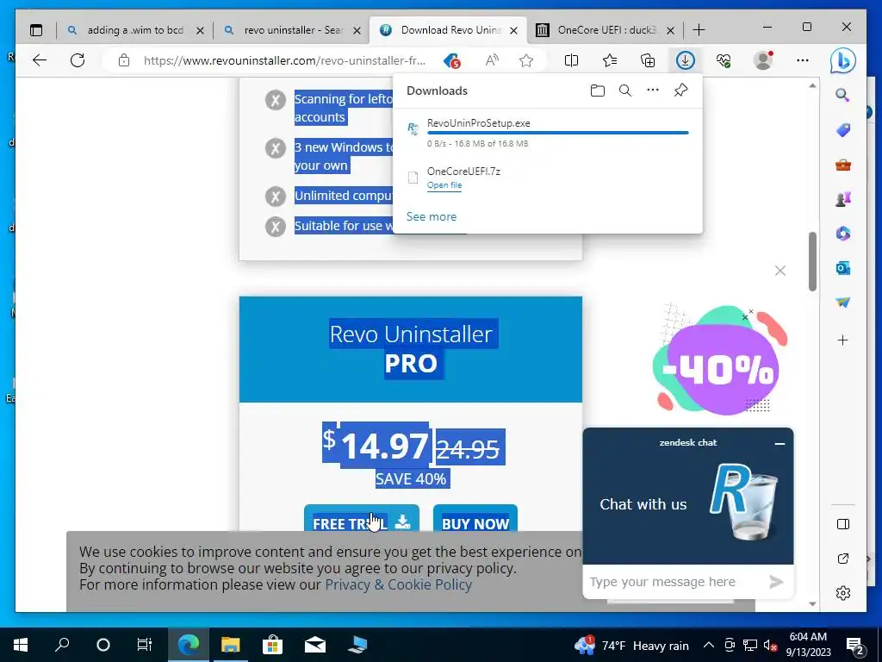The height and width of the screenshot is (662, 882).
Task: Open sidebar Drop paper plane icon
Action: [842, 303]
